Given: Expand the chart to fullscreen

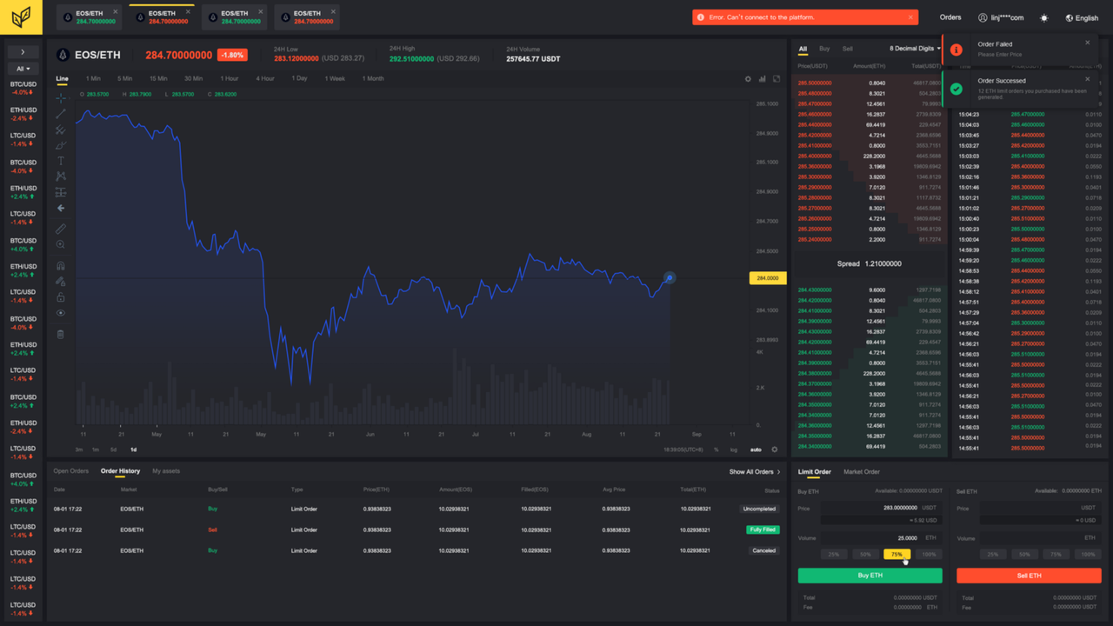Looking at the screenshot, I should [x=776, y=79].
